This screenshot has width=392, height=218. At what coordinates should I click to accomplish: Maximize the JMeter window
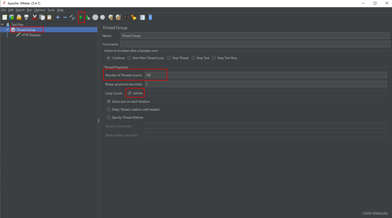[375, 3]
